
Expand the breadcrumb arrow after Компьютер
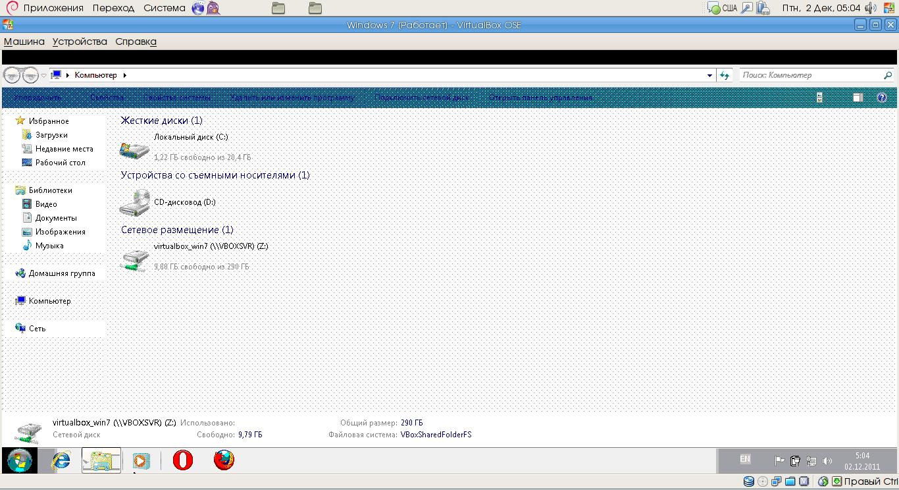click(125, 75)
